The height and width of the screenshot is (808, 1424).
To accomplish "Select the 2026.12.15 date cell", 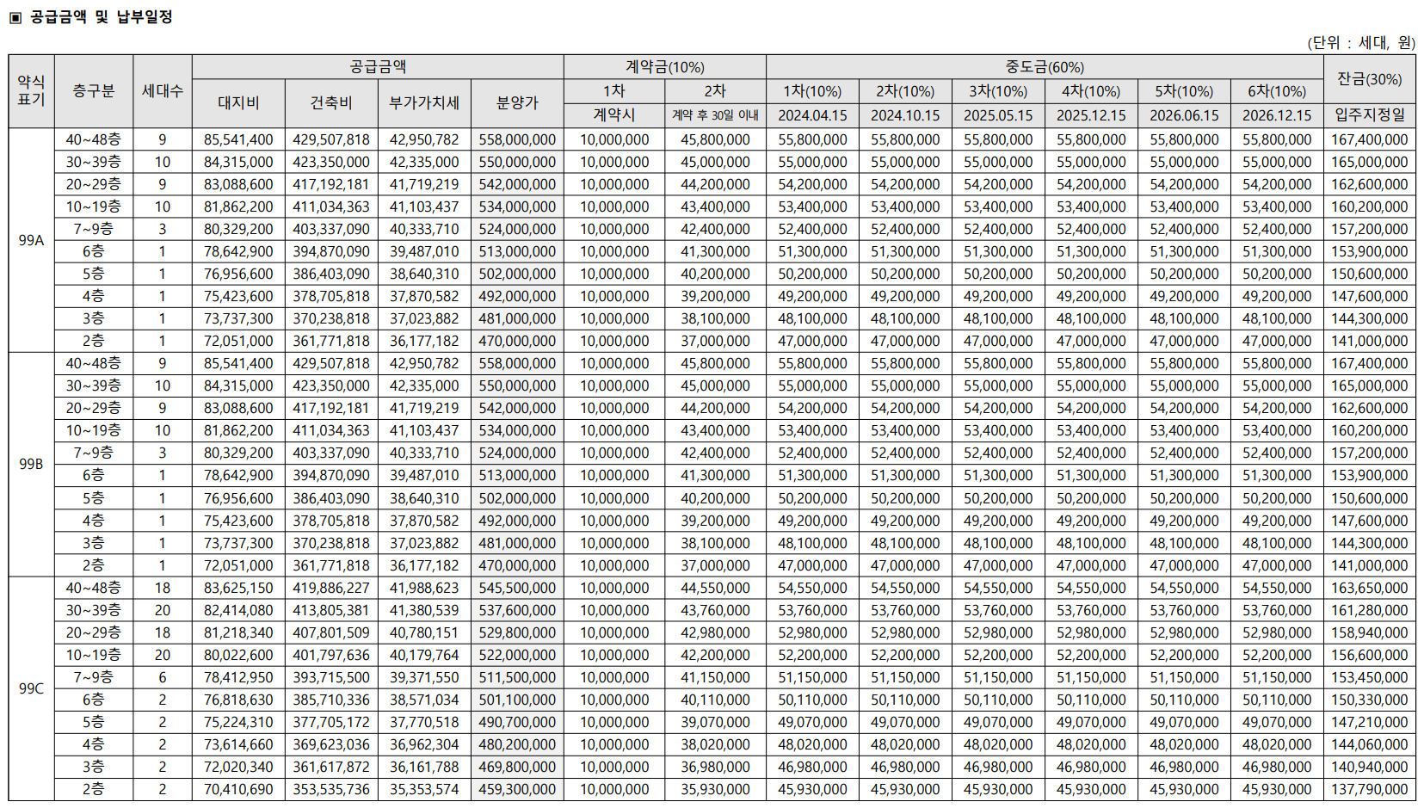I will (1277, 115).
